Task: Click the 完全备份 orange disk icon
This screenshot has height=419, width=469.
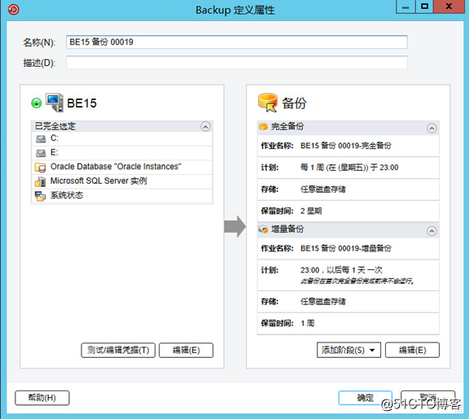Action: pyautogui.click(x=263, y=127)
